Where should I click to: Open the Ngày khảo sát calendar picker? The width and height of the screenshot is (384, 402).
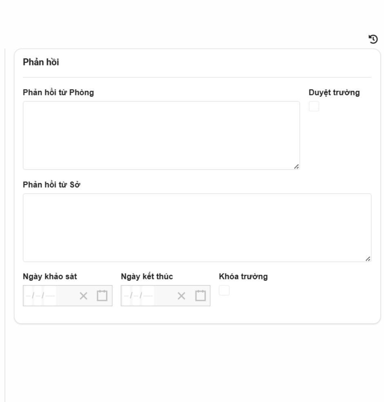(102, 295)
